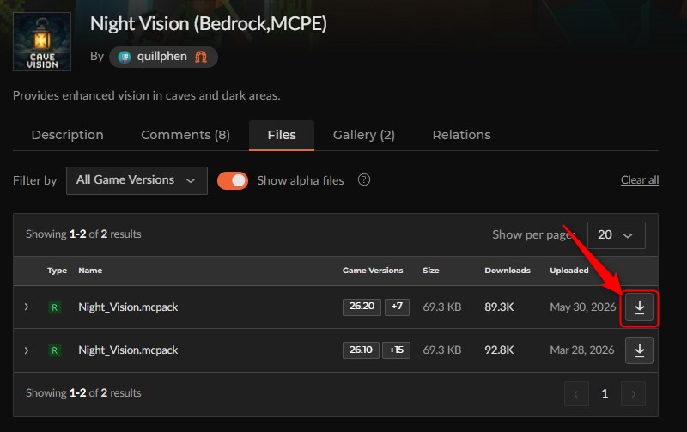The width and height of the screenshot is (687, 432).
Task: Click the Mar 28, 2026 upload date
Action: 582,350
